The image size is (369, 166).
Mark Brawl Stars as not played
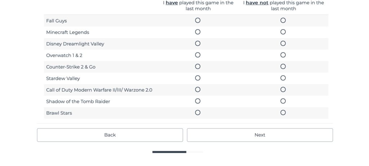[x=283, y=113]
